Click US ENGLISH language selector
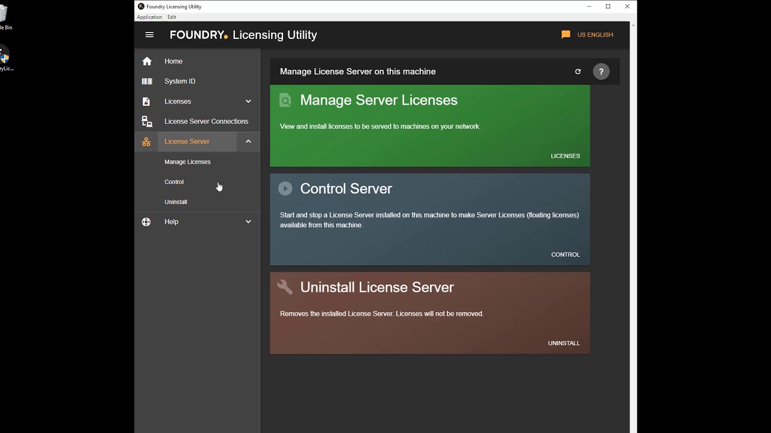The width and height of the screenshot is (771, 433). 595,35
